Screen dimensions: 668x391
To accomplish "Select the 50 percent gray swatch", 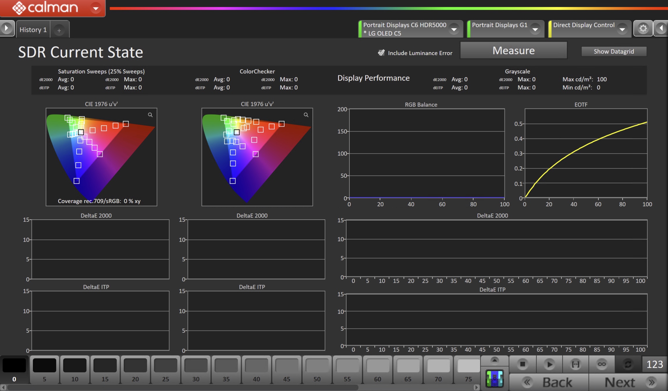I will point(317,369).
